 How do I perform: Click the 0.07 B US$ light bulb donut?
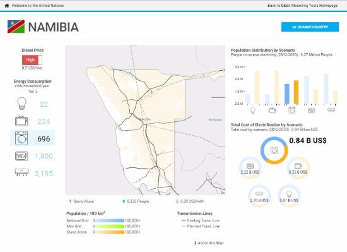click(289, 196)
